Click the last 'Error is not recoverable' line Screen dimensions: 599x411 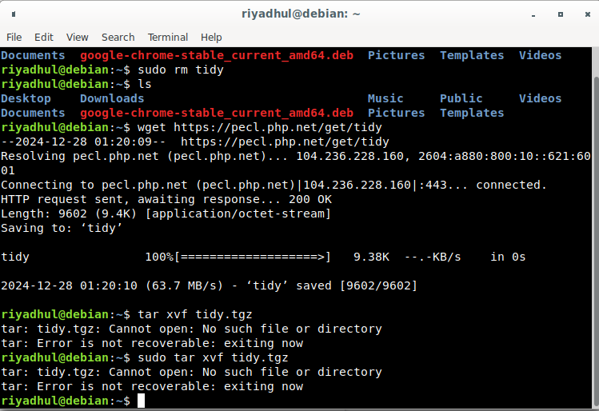[x=152, y=386]
